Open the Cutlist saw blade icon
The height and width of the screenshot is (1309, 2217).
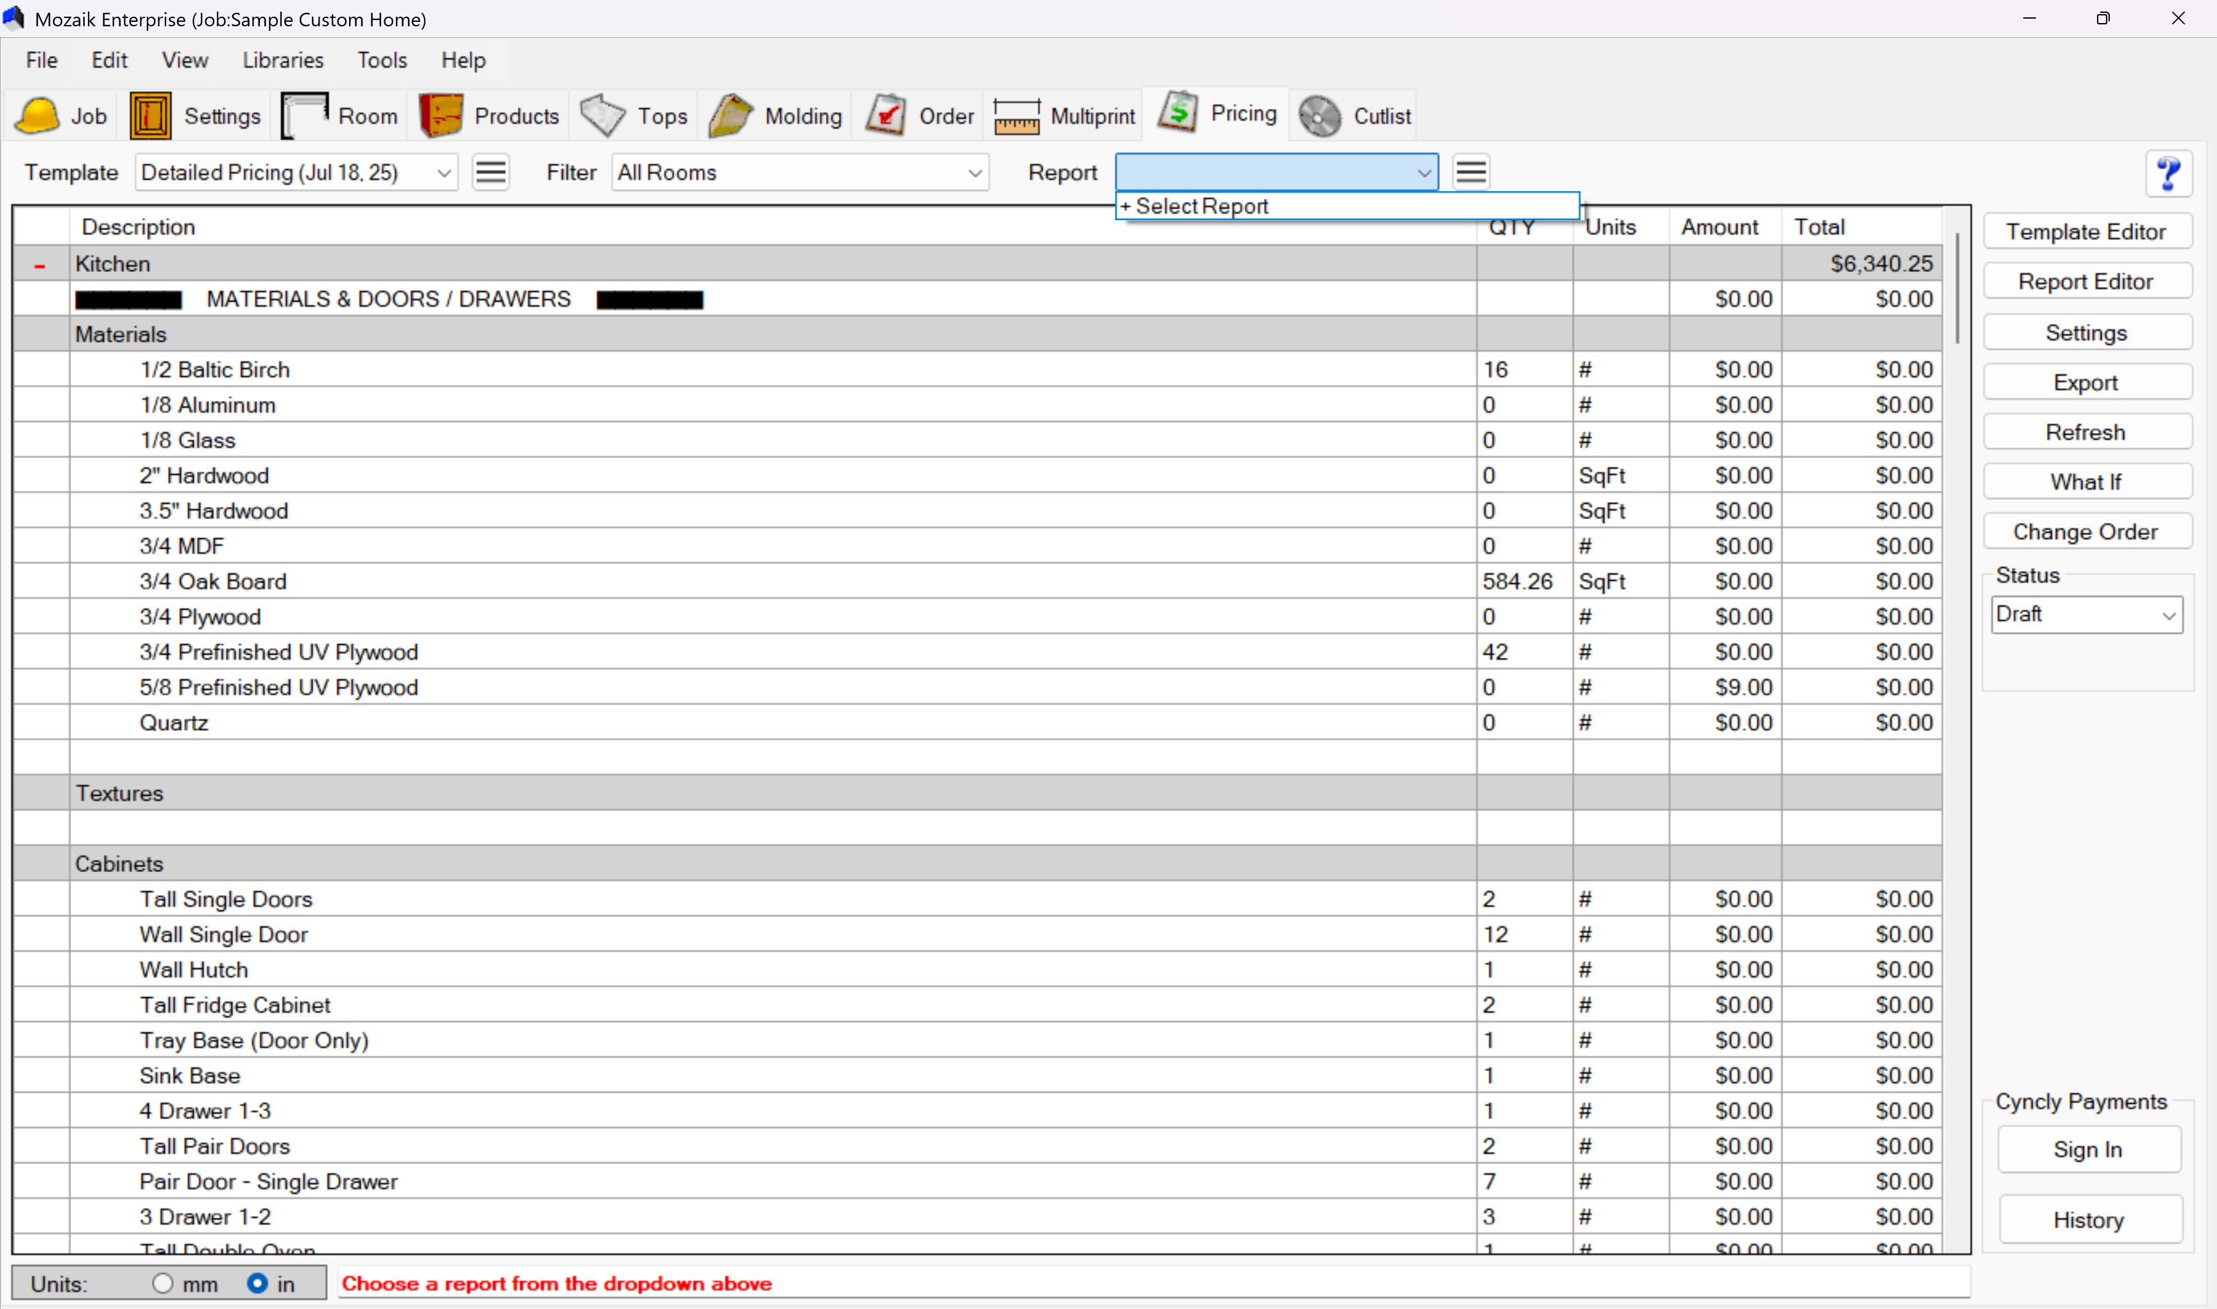[1319, 116]
